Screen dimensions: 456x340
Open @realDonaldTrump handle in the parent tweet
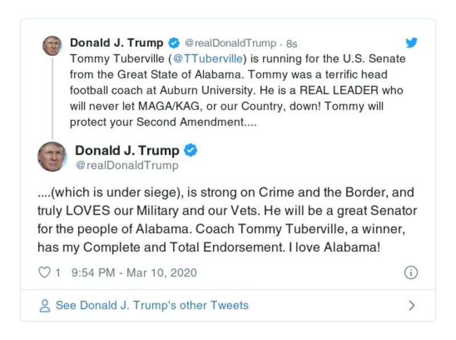230,43
